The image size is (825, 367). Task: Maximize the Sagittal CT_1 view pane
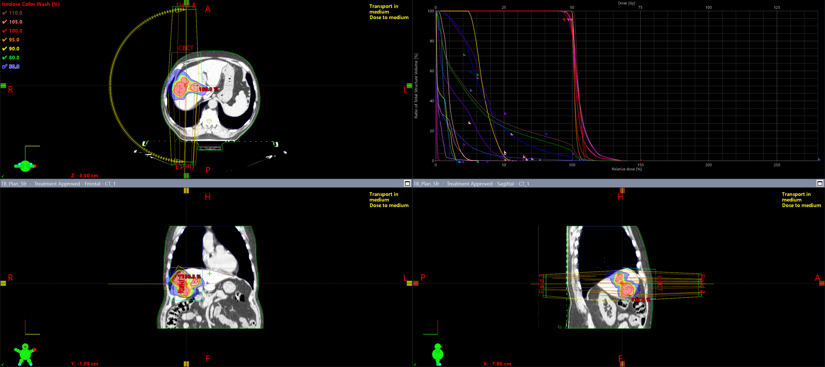[x=820, y=183]
